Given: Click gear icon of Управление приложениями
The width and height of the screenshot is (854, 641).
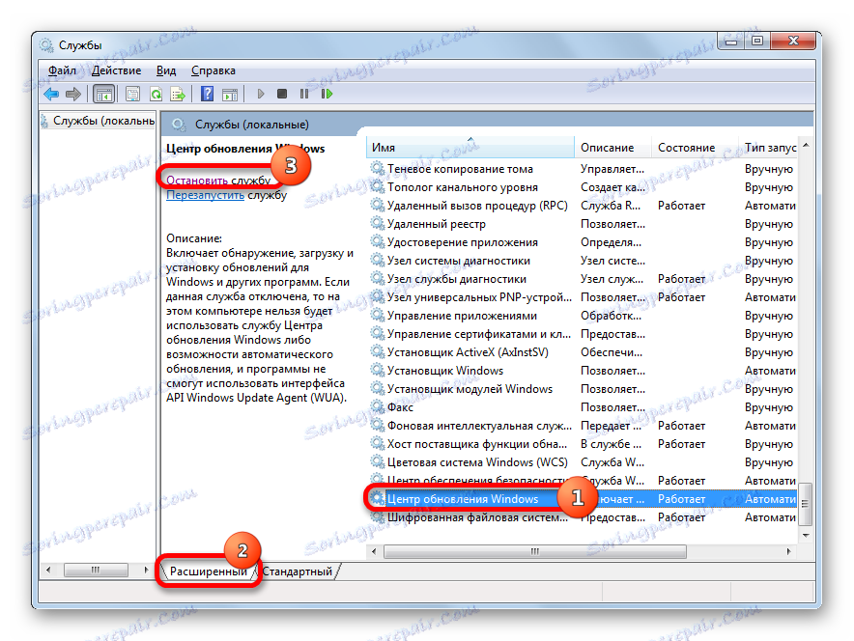Looking at the screenshot, I should 377,315.
